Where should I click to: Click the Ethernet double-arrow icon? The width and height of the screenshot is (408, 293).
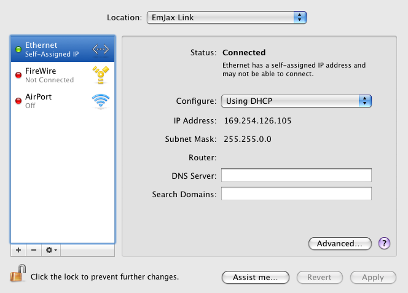click(x=101, y=49)
